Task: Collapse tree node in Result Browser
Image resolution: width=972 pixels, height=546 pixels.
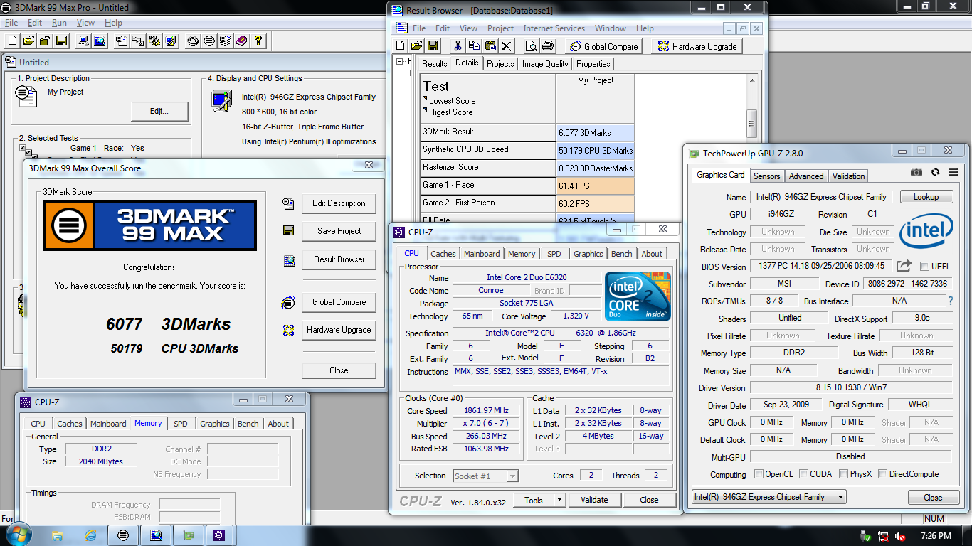Action: 399,62
